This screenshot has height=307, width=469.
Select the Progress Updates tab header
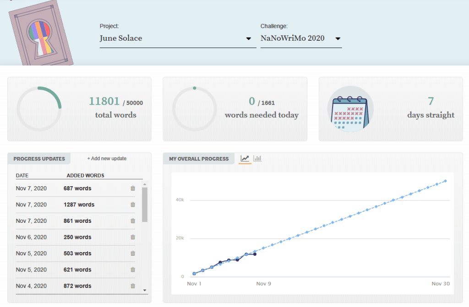pyautogui.click(x=39, y=159)
